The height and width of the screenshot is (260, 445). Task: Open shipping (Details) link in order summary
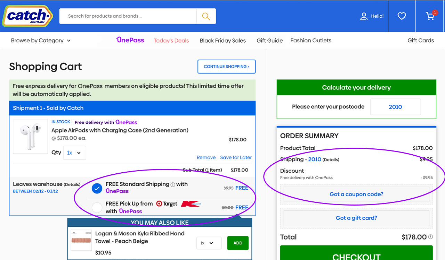pos(331,160)
